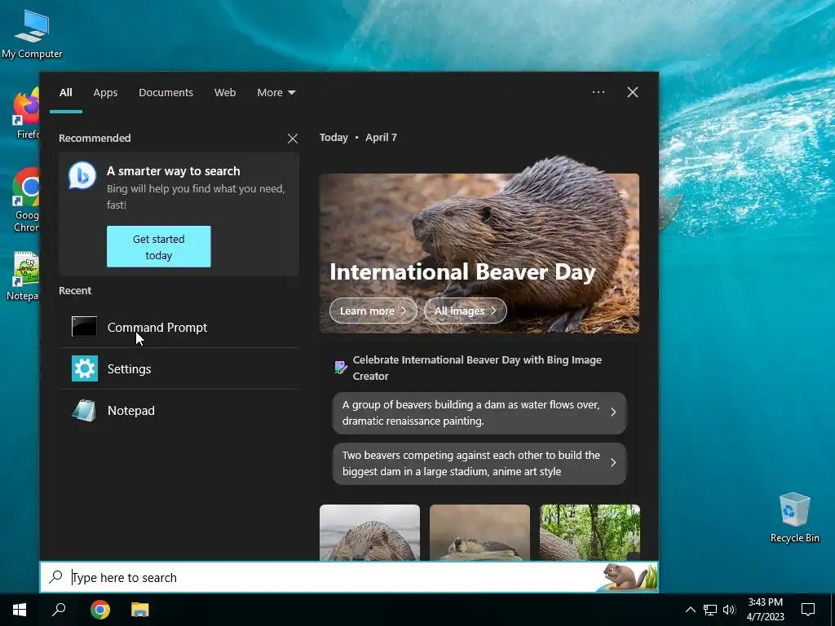This screenshot has height=626, width=835.
Task: Expand the More dropdown
Action: tap(276, 93)
